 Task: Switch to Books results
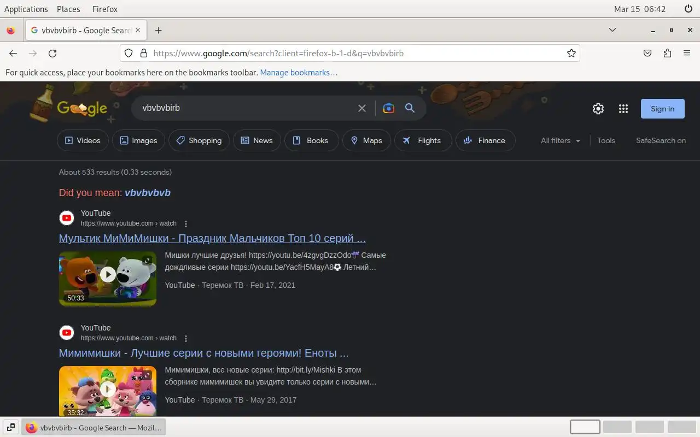pyautogui.click(x=311, y=140)
